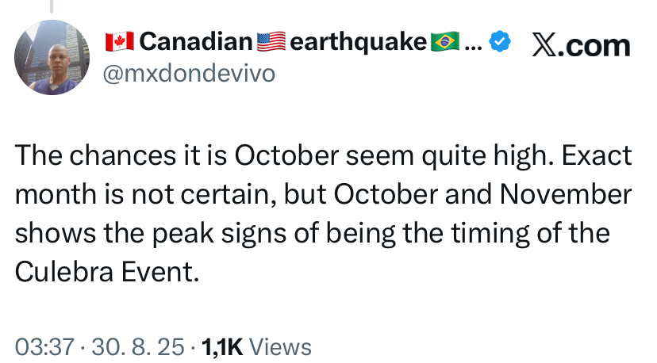Screen dimensions: 657x363
Task: Click the 1,1K view count
Action: pos(222,347)
